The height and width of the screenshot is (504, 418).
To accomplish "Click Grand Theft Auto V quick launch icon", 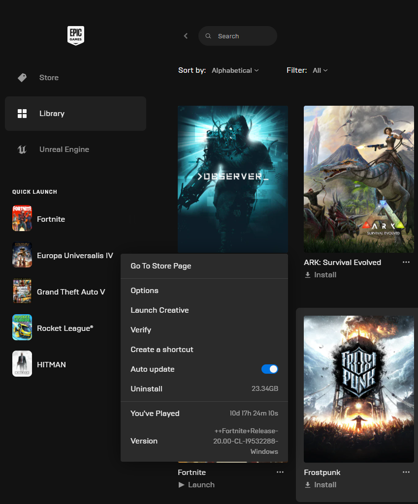I will pyautogui.click(x=22, y=291).
